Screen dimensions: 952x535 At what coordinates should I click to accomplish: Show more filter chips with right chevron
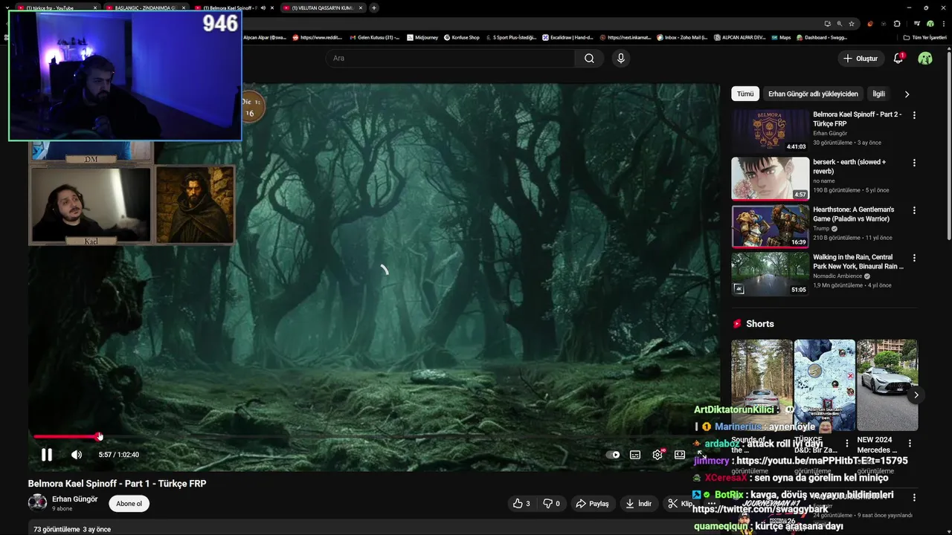(907, 94)
